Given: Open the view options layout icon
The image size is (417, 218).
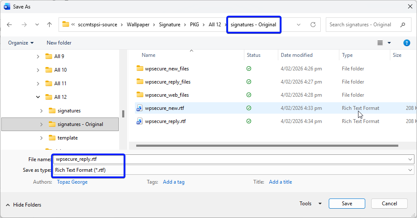Looking at the screenshot, I should coord(380,43).
